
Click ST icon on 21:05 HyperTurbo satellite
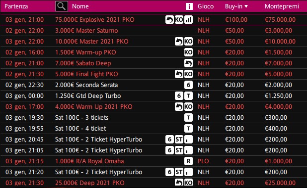click(x=179, y=150)
